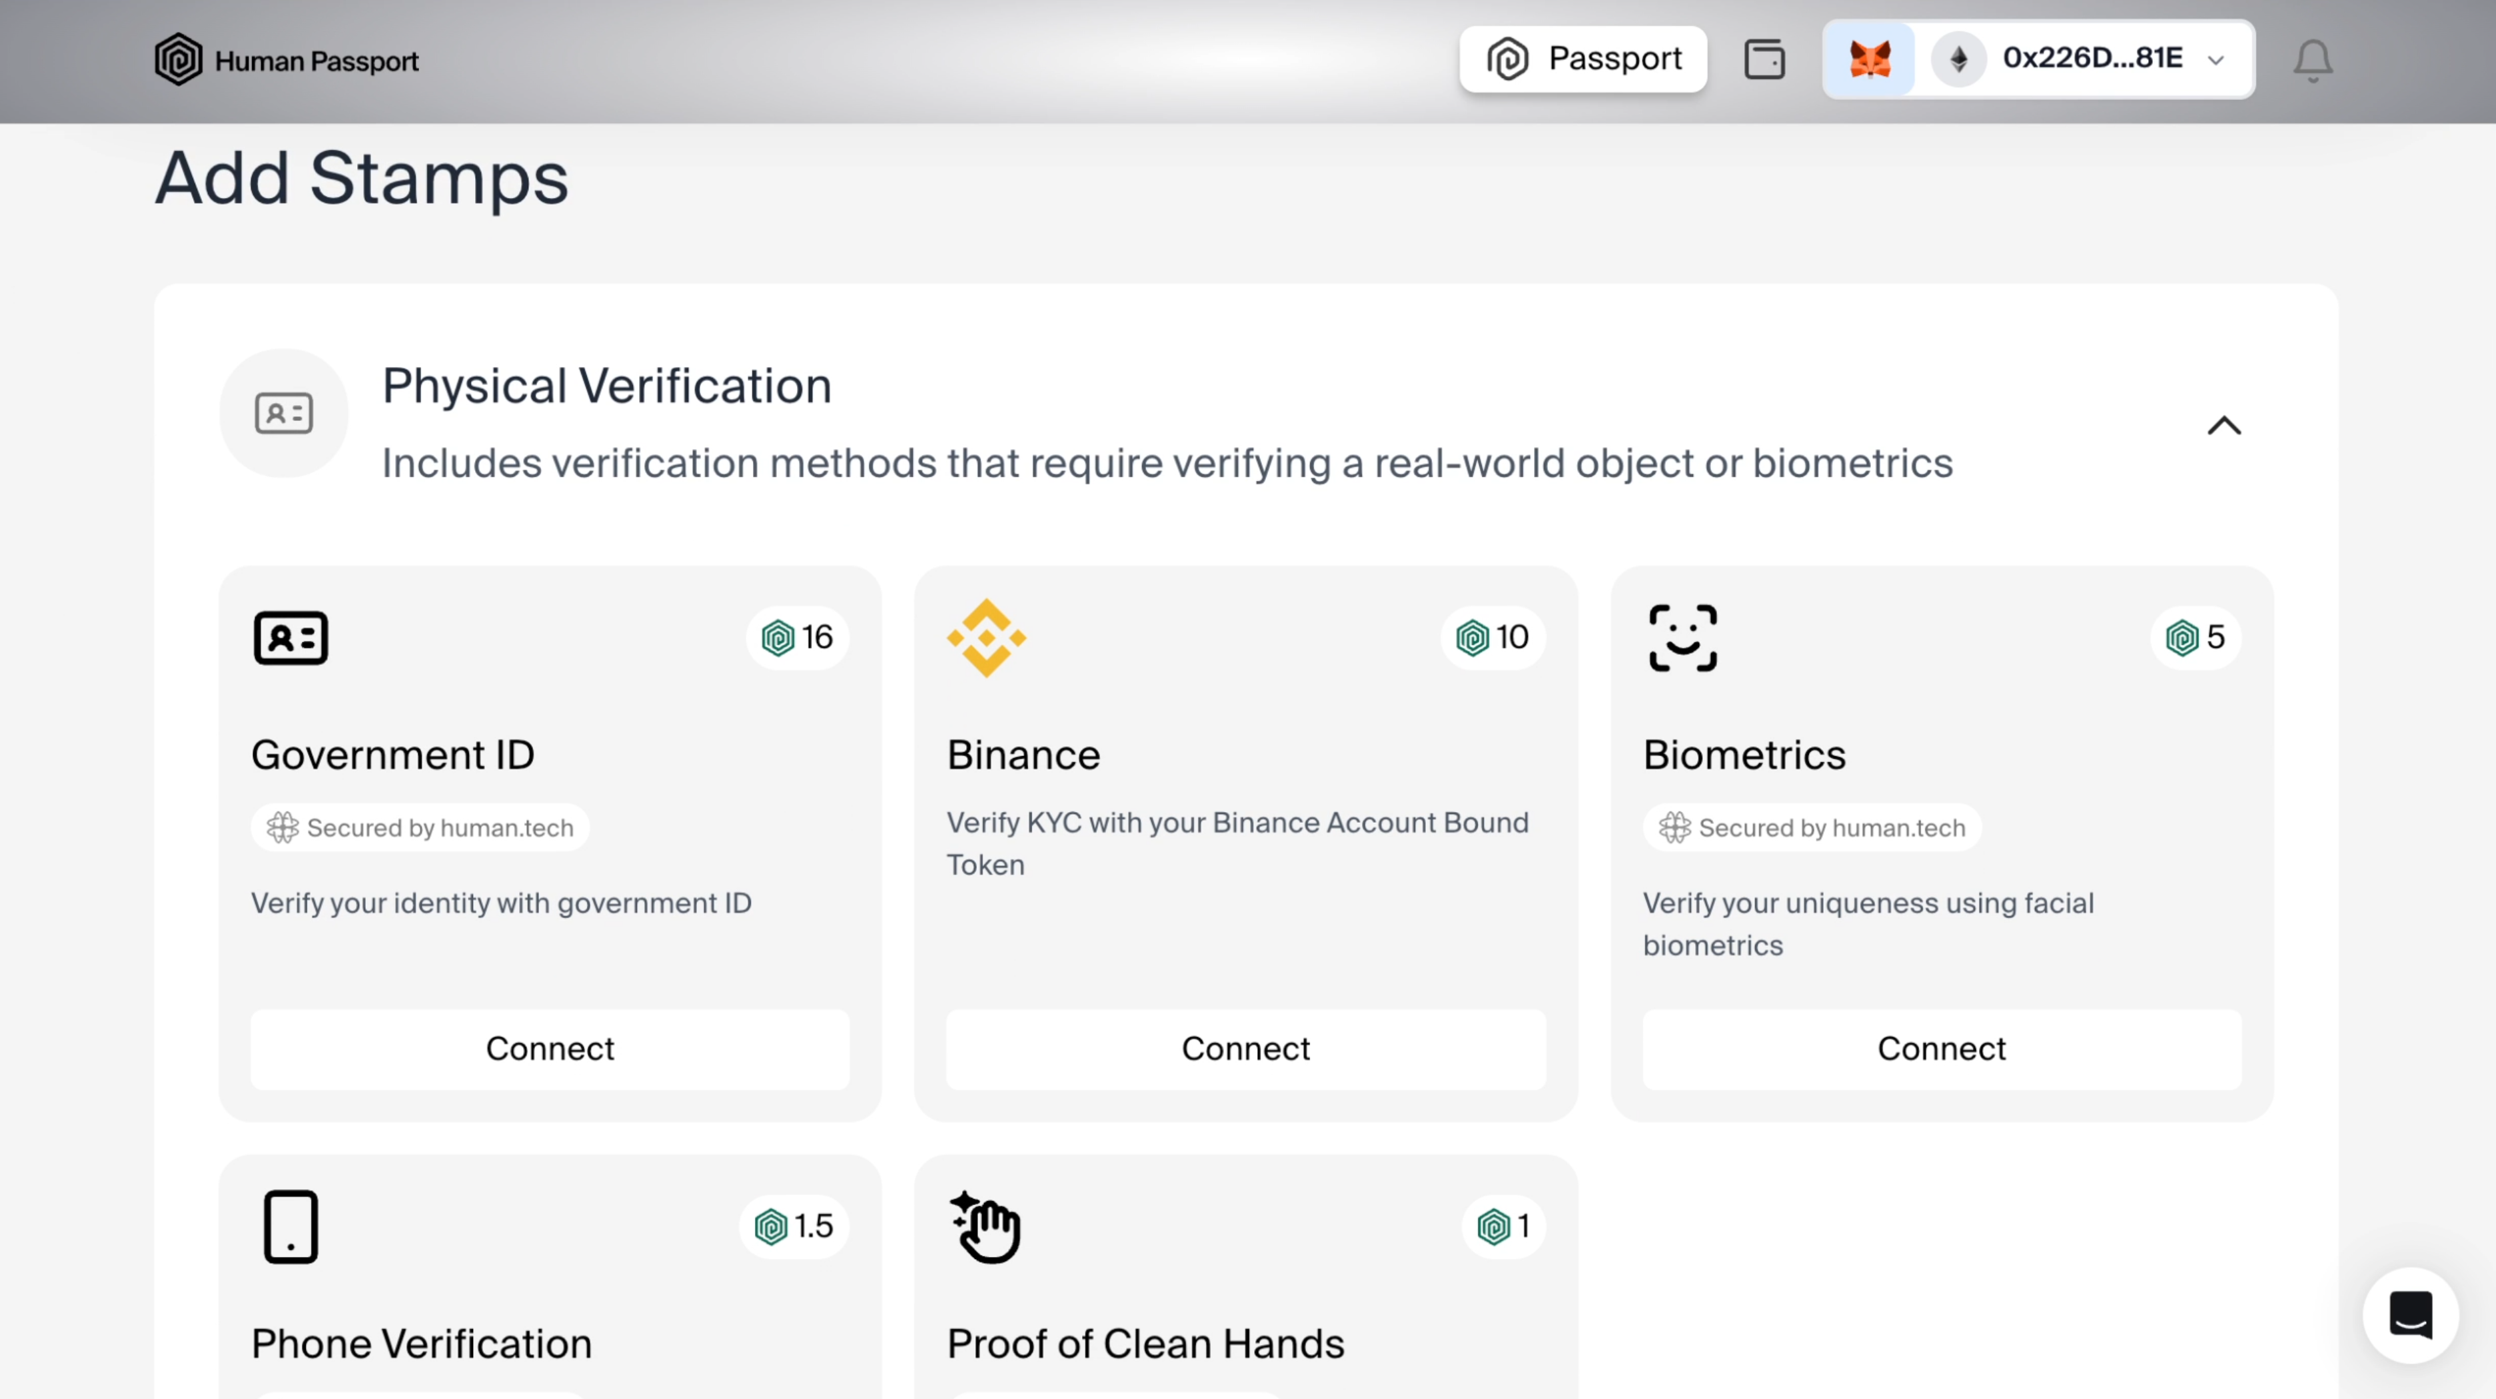2496x1399 pixels.
Task: Connect the Government ID stamp
Action: point(550,1049)
